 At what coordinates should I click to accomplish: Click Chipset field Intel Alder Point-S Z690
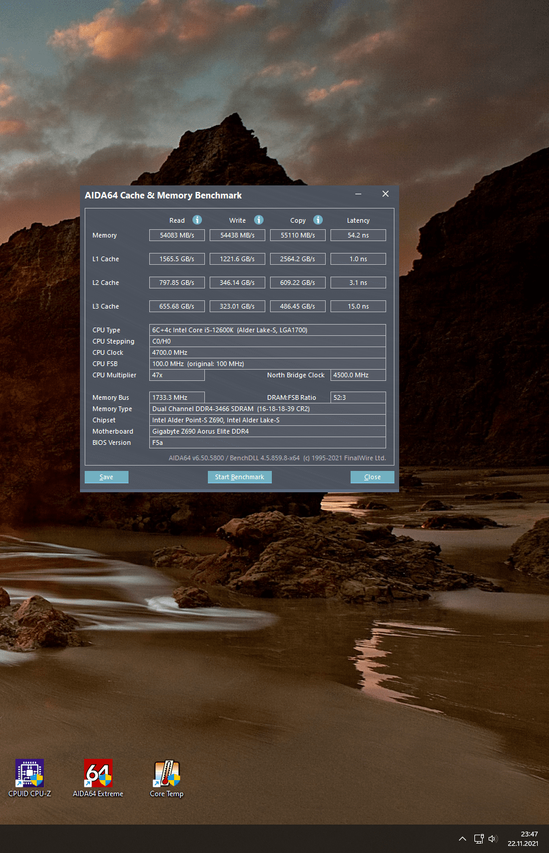click(268, 420)
